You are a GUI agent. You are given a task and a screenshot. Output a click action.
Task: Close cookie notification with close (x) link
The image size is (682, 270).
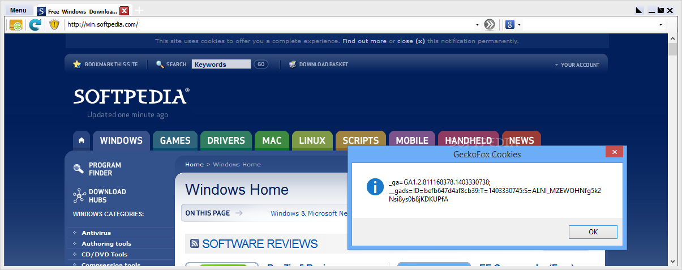pos(411,41)
